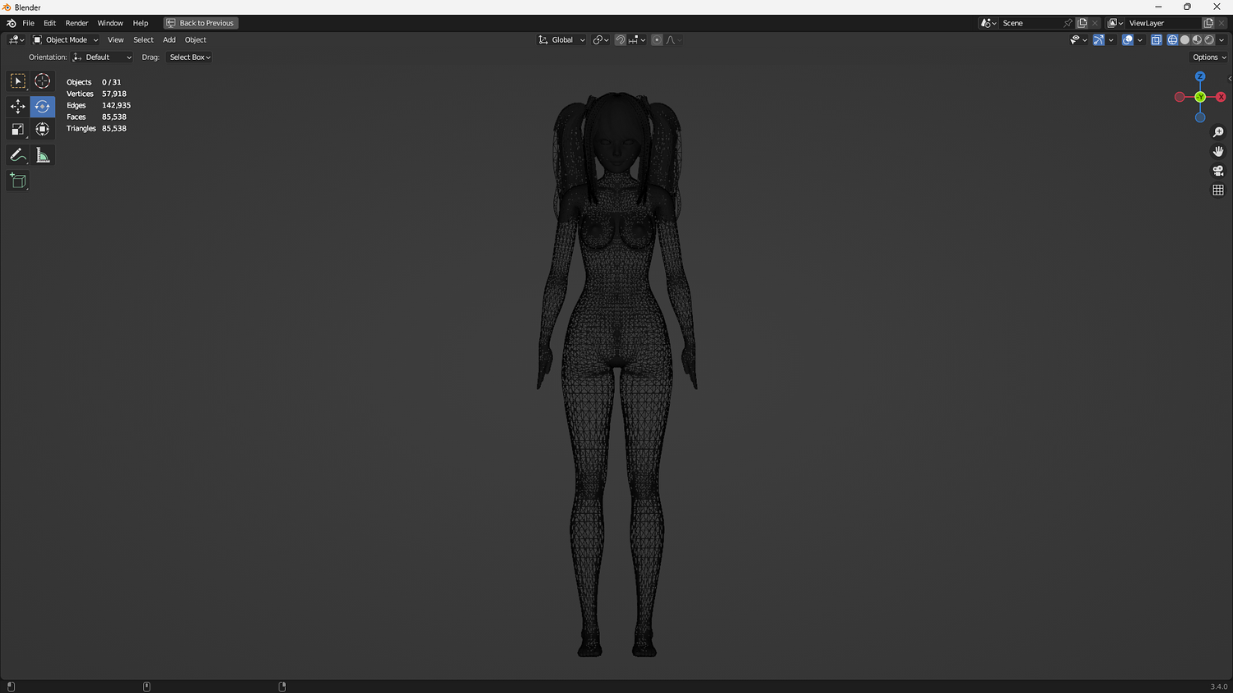Open the Object Mode dropdown
This screenshot has width=1233, height=693.
65,39
